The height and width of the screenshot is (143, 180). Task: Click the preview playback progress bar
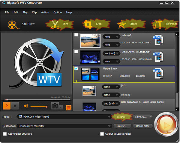click(x=37, y=100)
